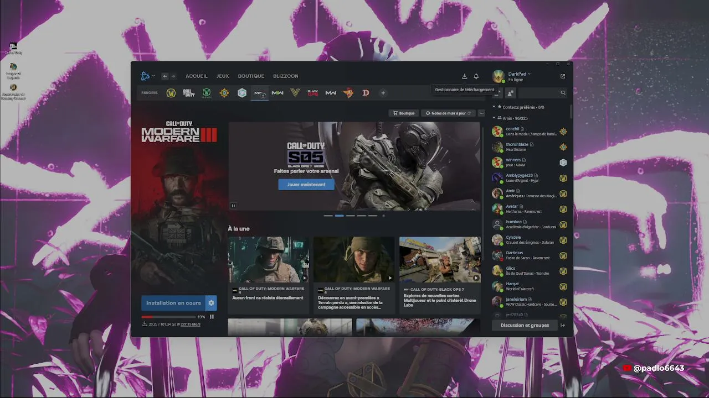Open the JEUX tab

(223, 76)
